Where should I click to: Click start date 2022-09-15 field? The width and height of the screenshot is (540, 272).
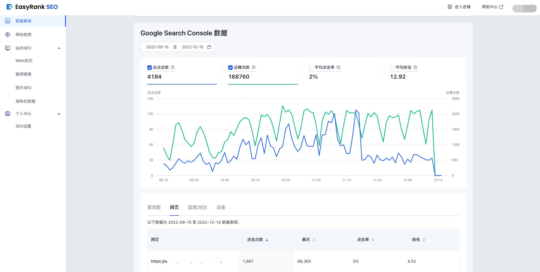(157, 47)
